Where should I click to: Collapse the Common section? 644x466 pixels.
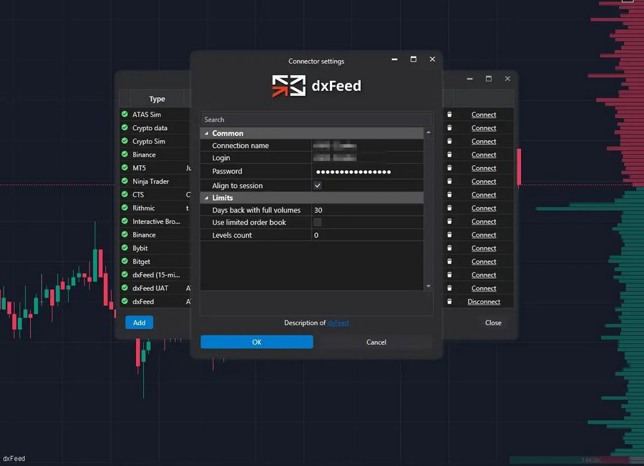(x=207, y=134)
